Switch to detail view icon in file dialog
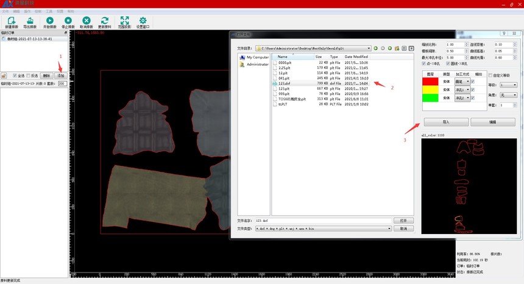Viewport: 524px width, 284px height. [411, 48]
